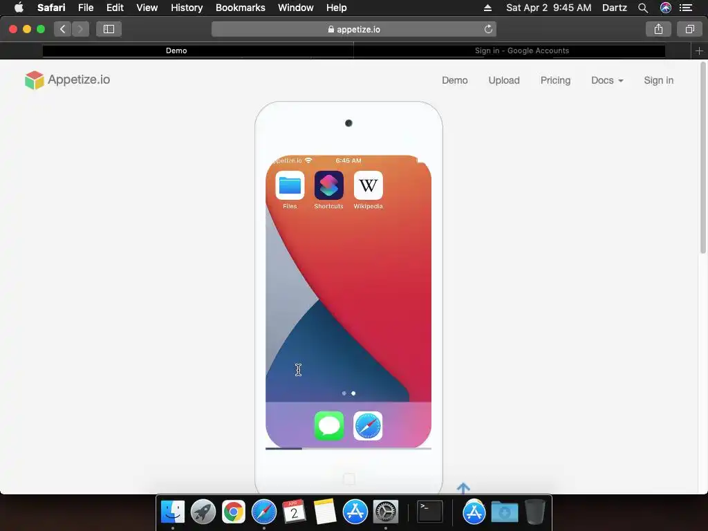This screenshot has width=708, height=531.
Task: Click the date and time in menu bar
Action: (x=548, y=8)
